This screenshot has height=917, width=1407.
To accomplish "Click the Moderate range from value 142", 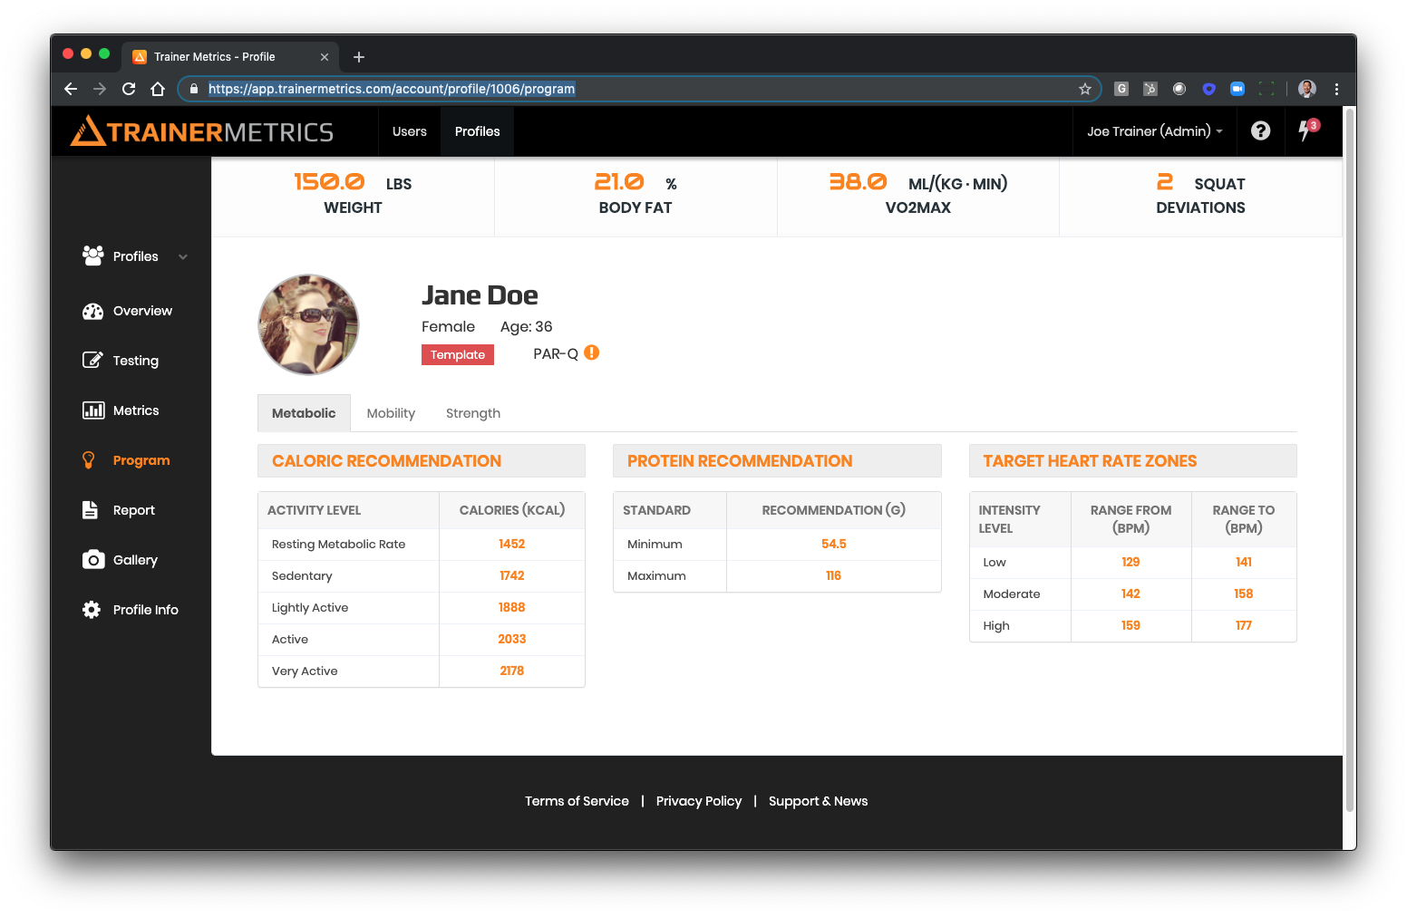I will pyautogui.click(x=1130, y=594).
